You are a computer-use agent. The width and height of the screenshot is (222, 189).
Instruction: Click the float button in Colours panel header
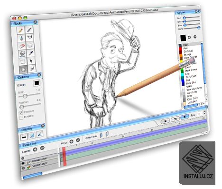click(x=196, y=11)
